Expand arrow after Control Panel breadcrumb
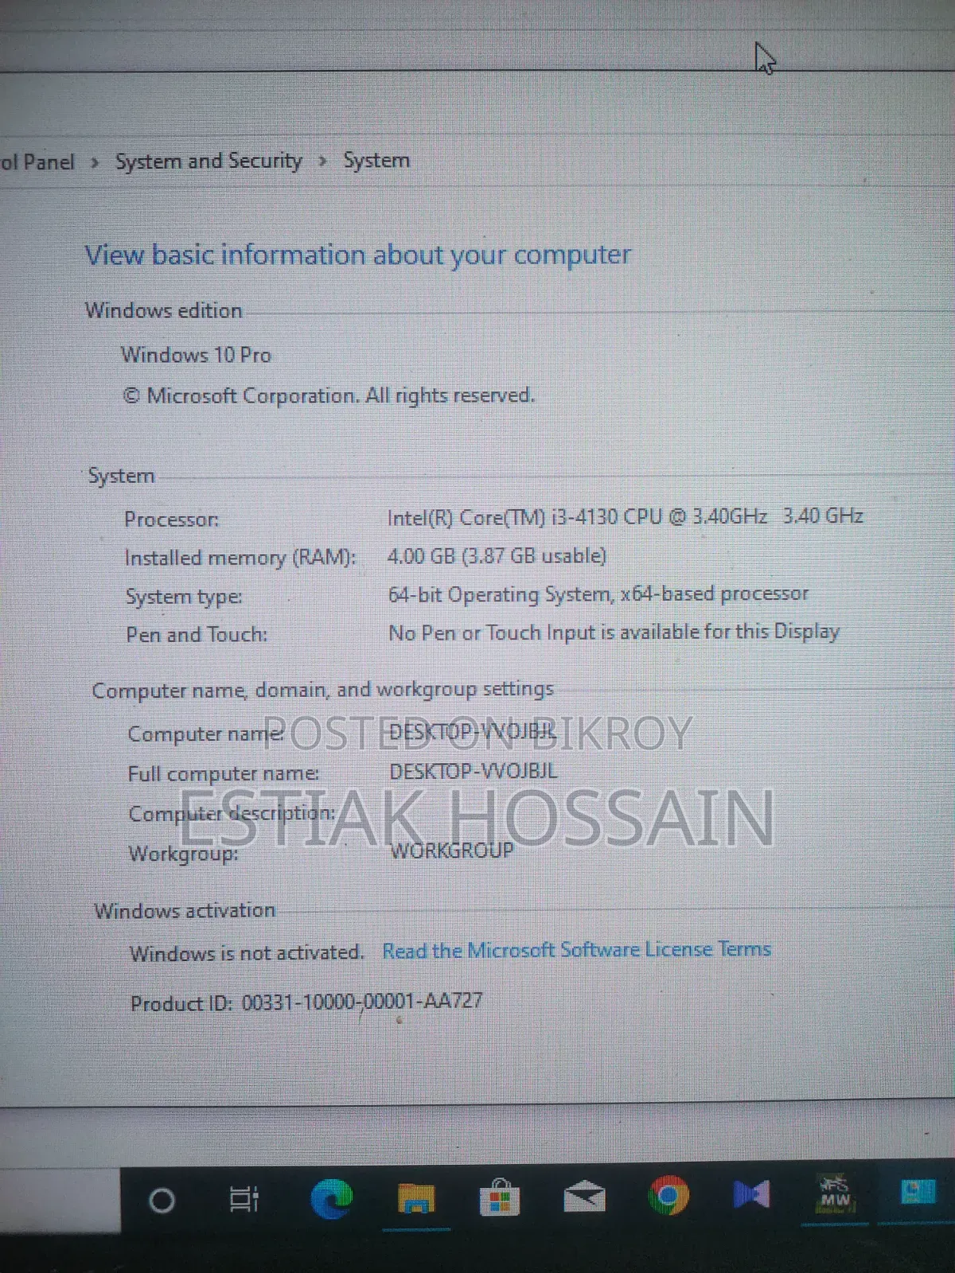 [95, 162]
